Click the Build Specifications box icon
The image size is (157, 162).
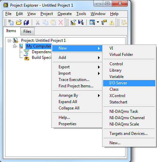click(26, 58)
